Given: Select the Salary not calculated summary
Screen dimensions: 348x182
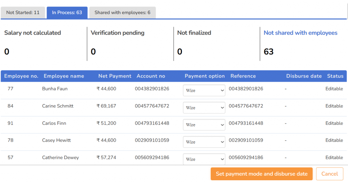Looking at the screenshot, I should point(33,33).
